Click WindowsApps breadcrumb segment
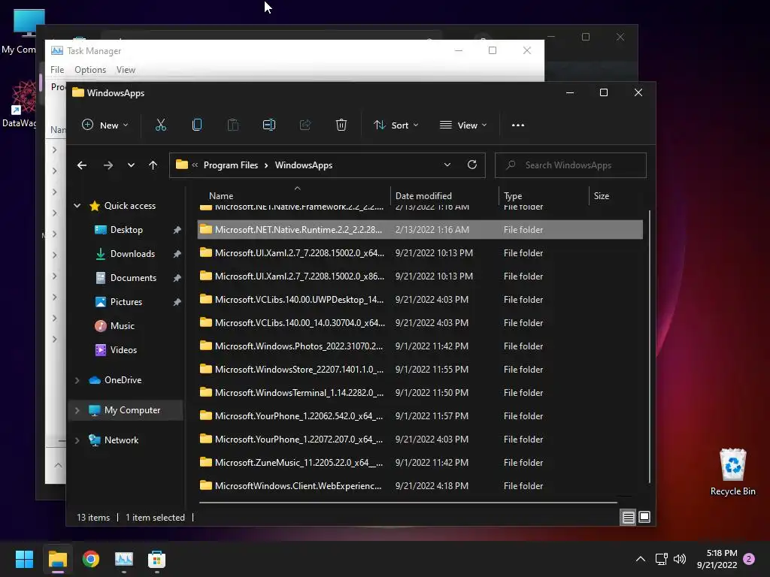 [x=304, y=165]
